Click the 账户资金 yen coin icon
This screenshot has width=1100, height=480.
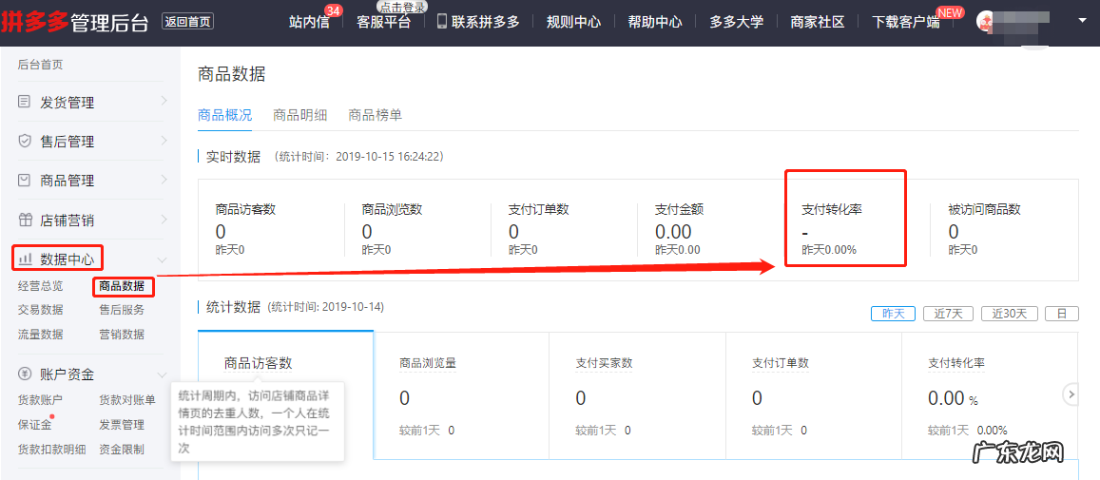coord(25,374)
